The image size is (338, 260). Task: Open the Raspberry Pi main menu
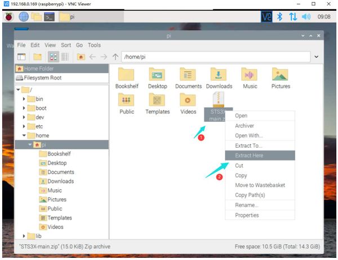coord(10,17)
